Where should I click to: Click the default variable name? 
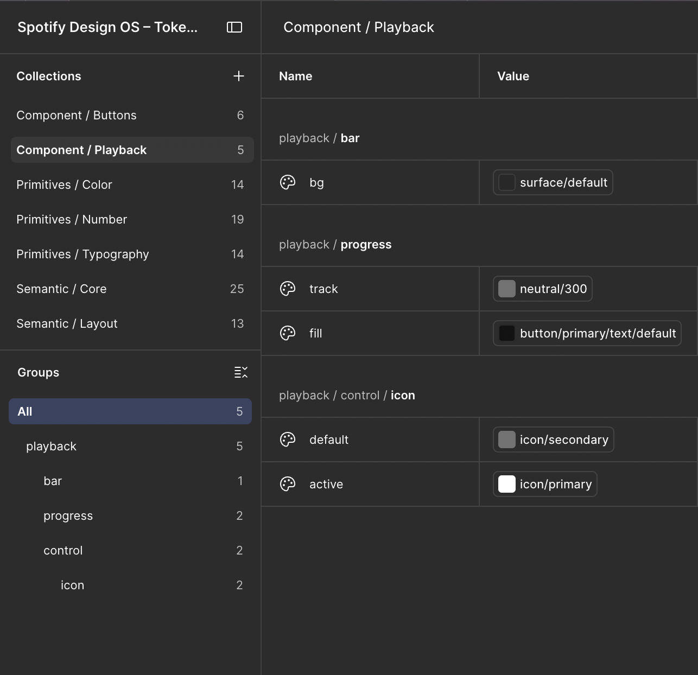(x=329, y=440)
